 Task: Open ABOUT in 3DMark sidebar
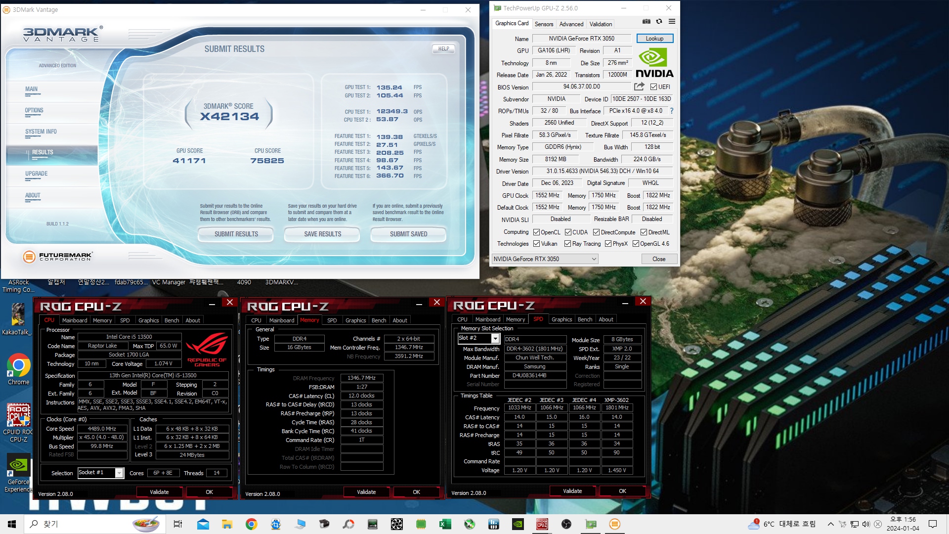[x=33, y=196]
